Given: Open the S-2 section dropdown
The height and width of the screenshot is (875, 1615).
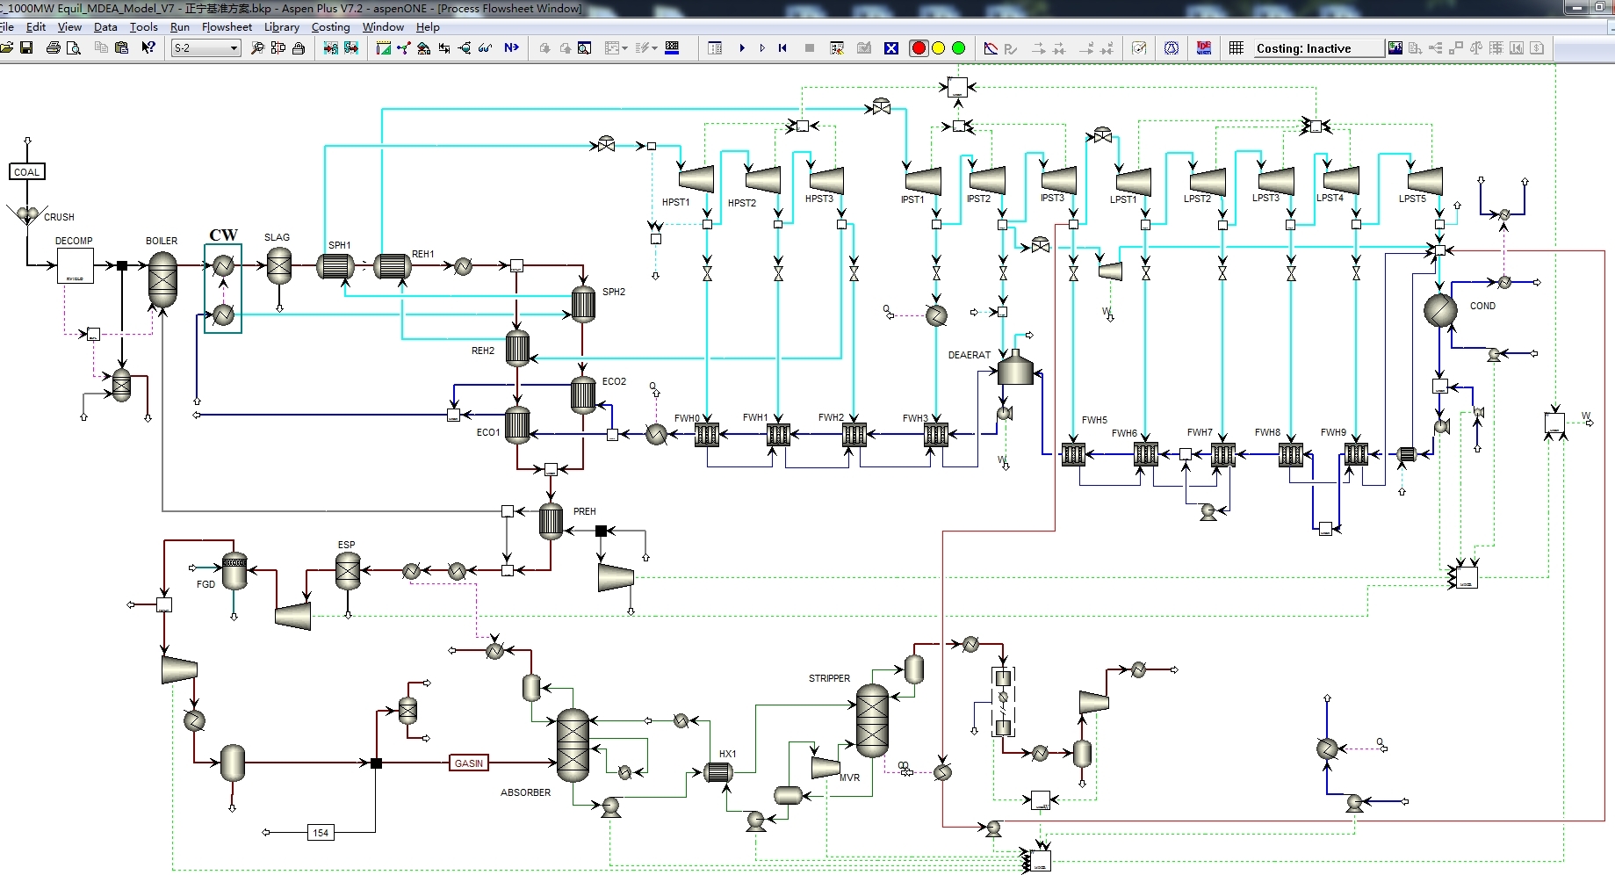Looking at the screenshot, I should pyautogui.click(x=234, y=48).
